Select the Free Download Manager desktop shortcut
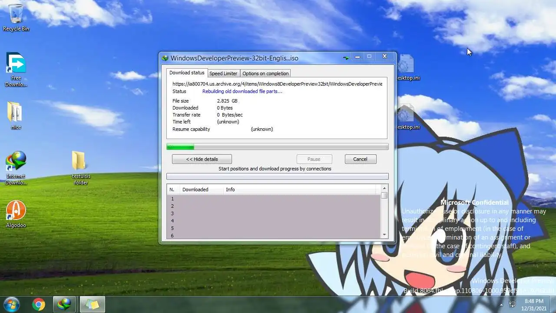 (x=16, y=70)
